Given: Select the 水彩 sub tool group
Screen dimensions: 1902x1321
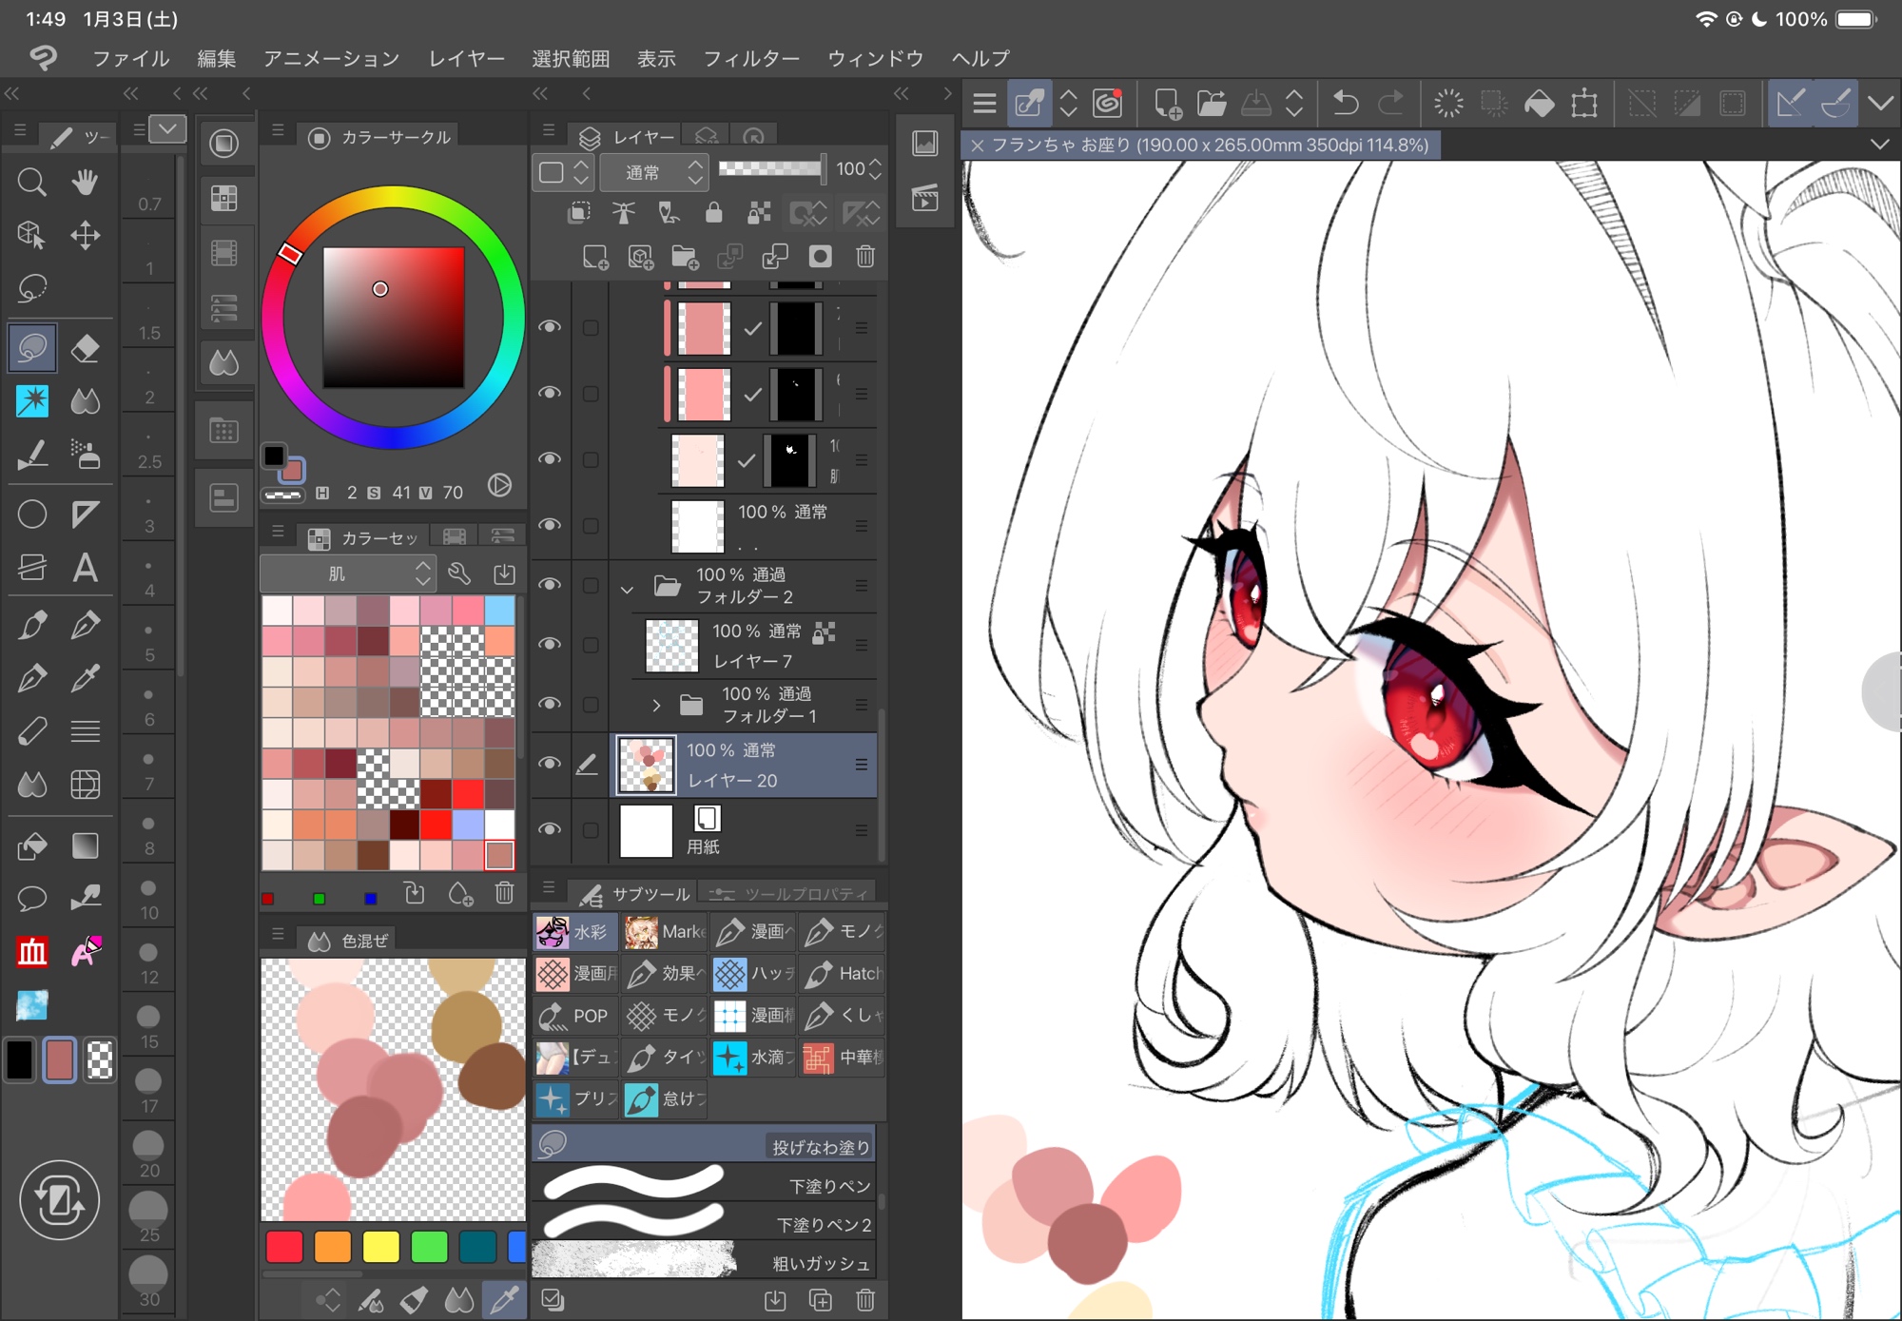Looking at the screenshot, I should coord(574,932).
